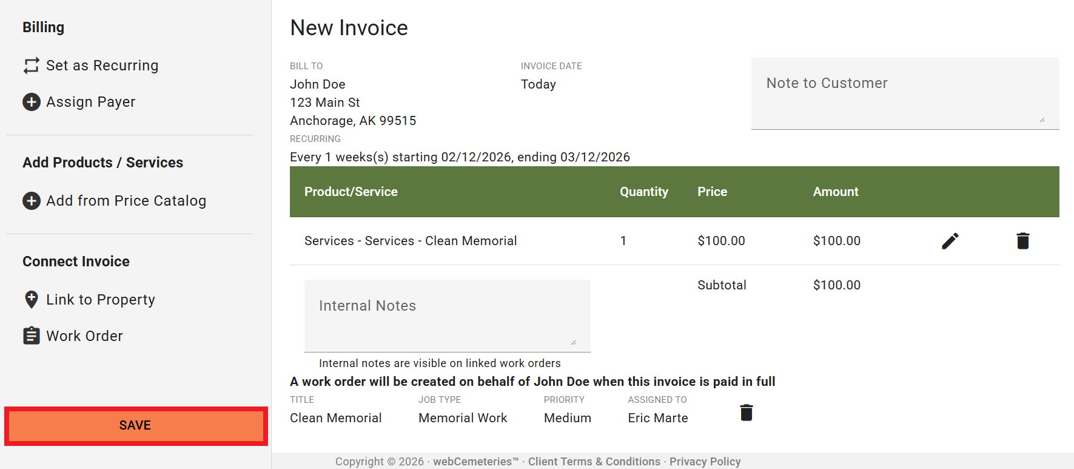Focus the Internal Notes field

point(448,315)
